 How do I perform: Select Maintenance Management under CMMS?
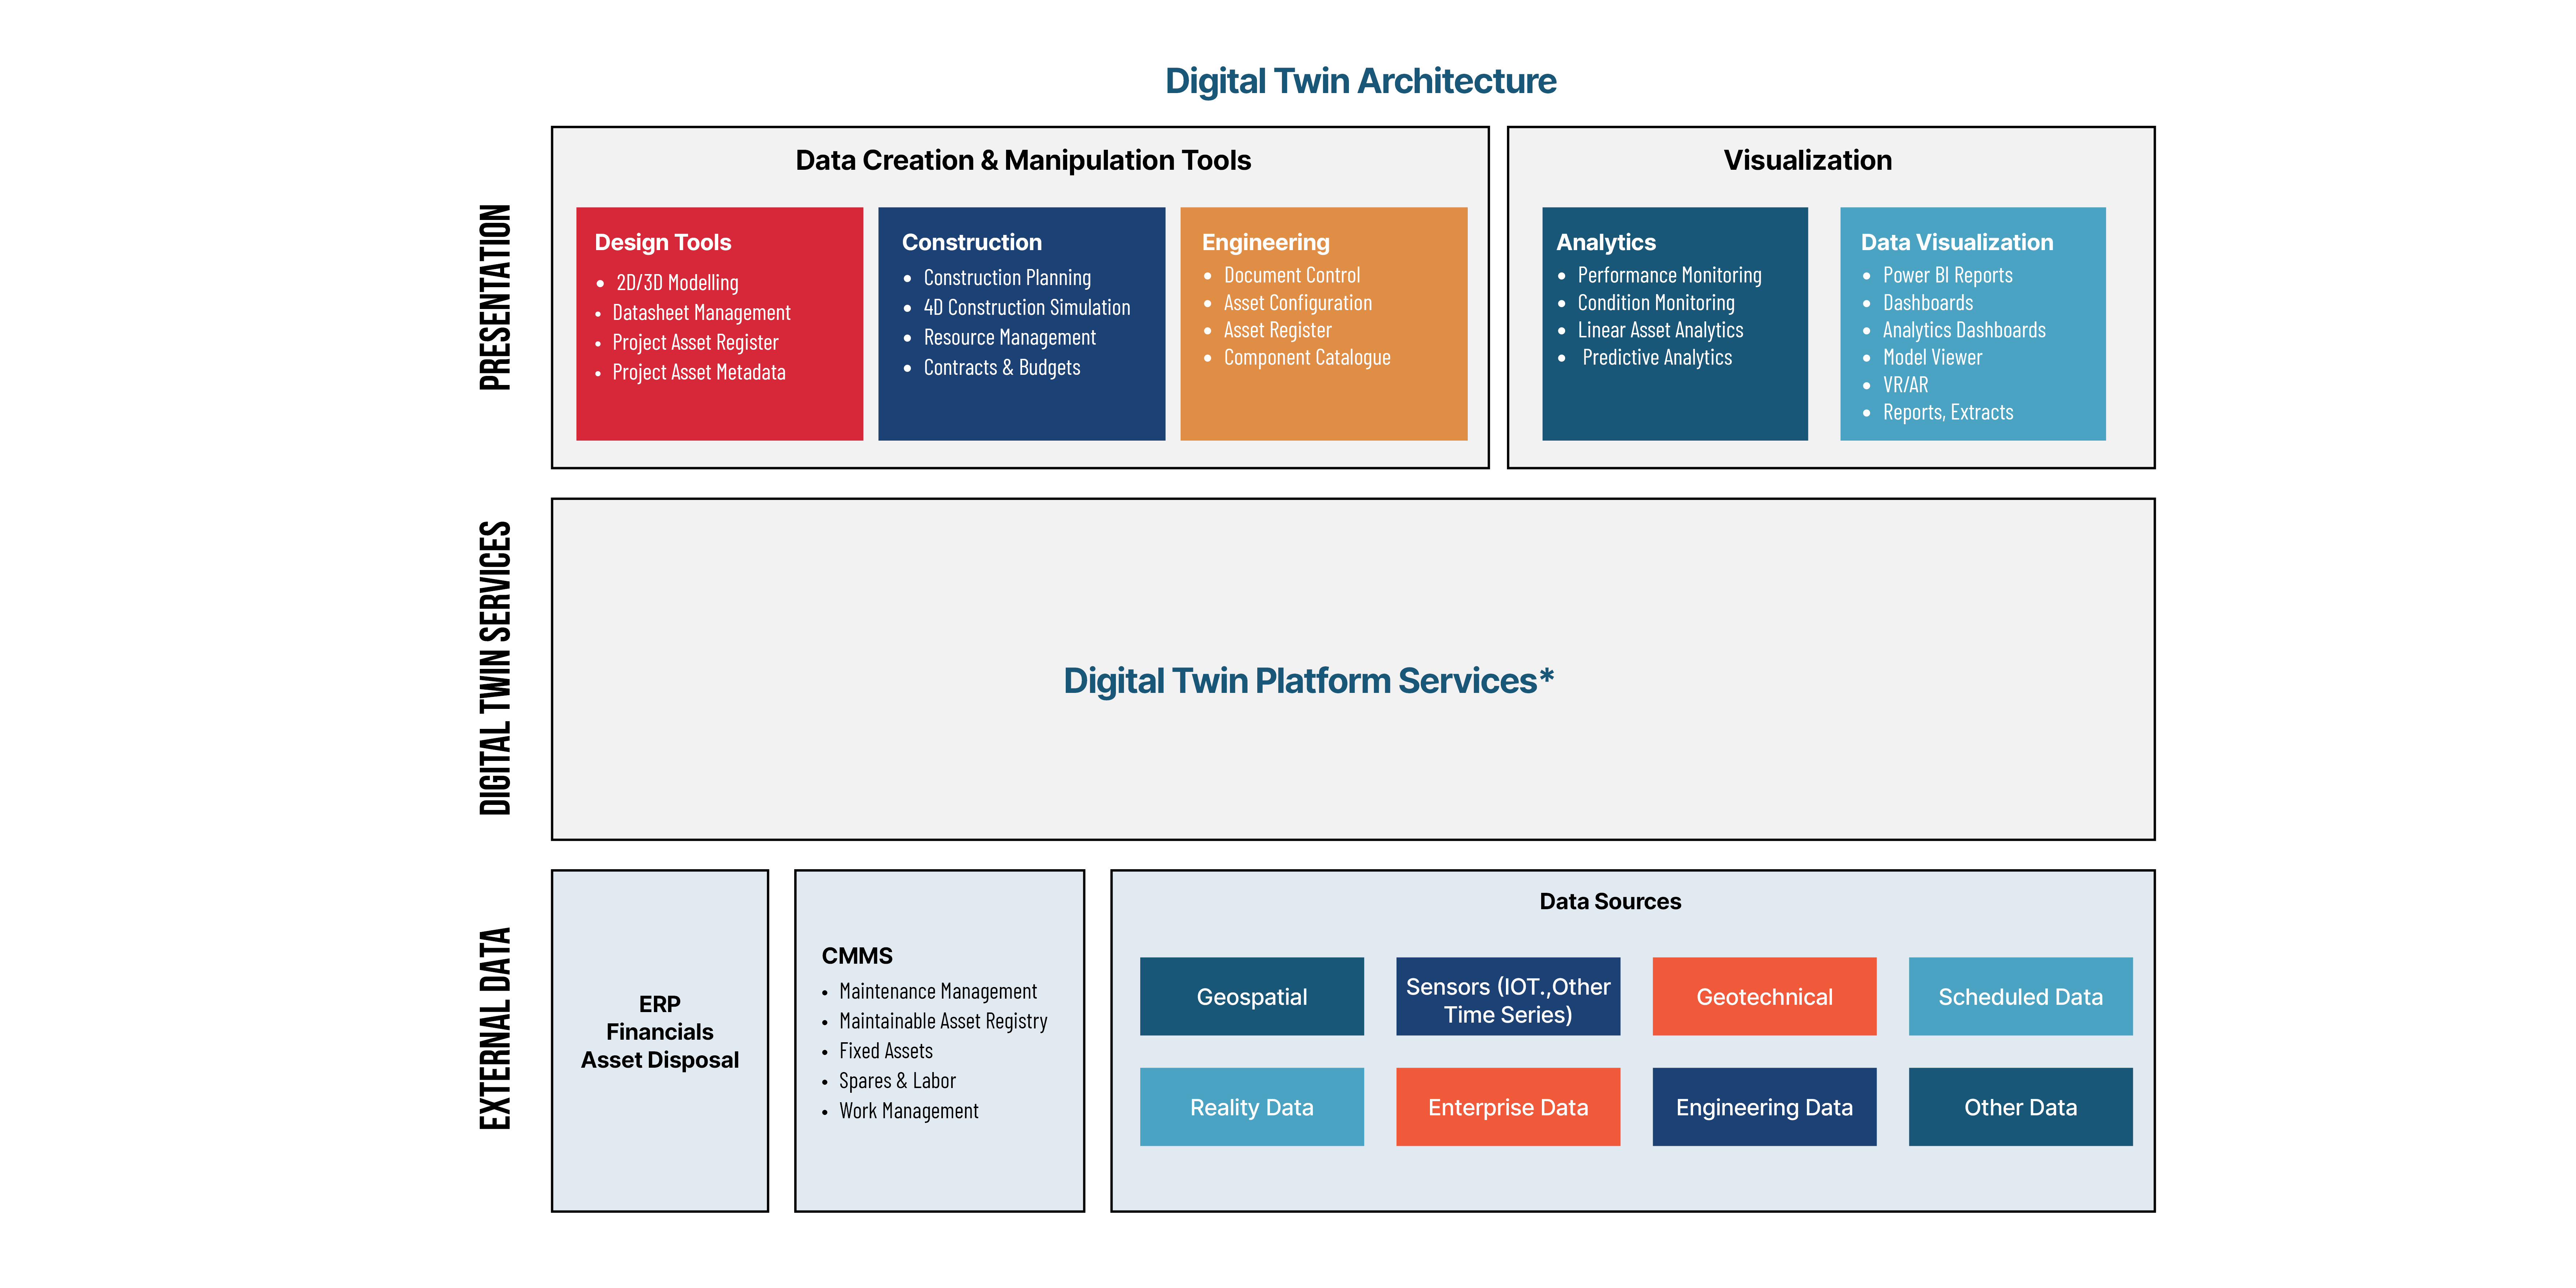point(938,991)
